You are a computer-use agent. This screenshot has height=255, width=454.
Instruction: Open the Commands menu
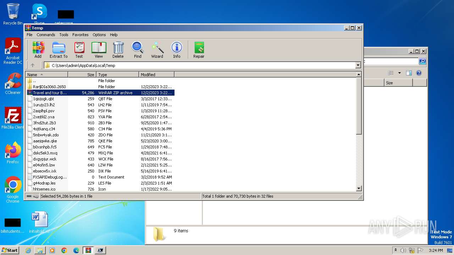46,35
